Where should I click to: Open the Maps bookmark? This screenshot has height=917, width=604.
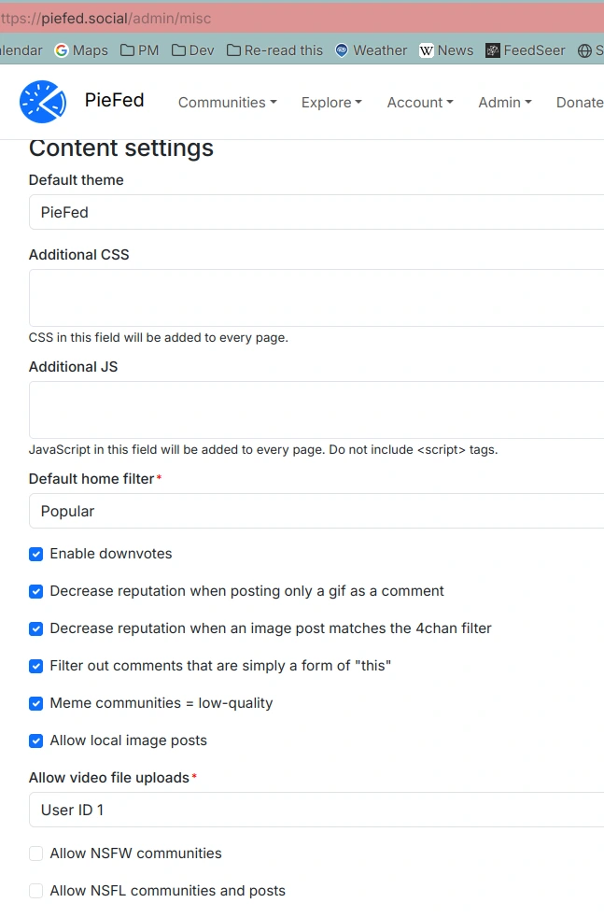80,50
